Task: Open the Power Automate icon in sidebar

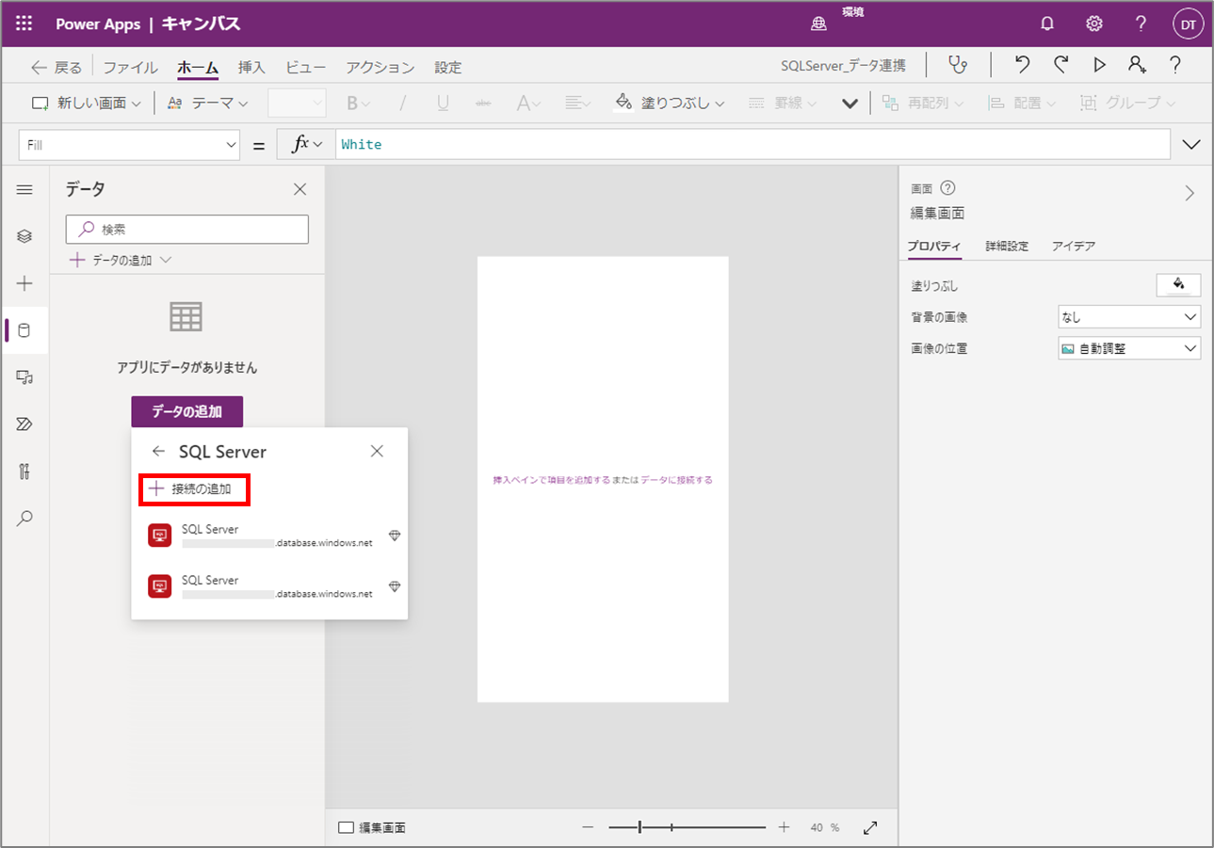Action: (x=25, y=424)
